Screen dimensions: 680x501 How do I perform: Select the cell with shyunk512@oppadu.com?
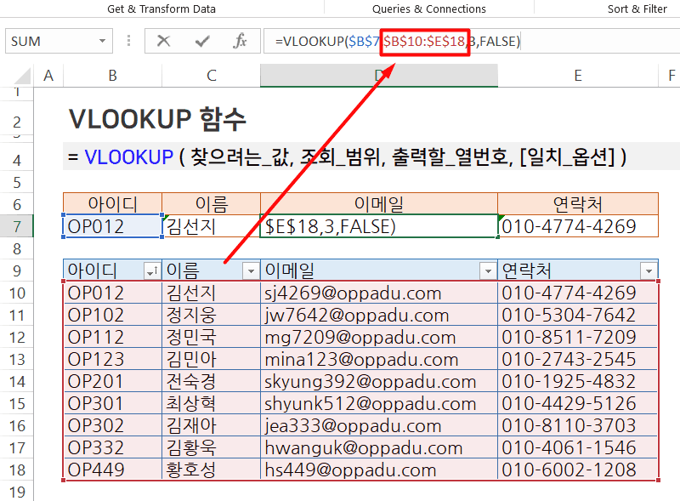point(379,404)
